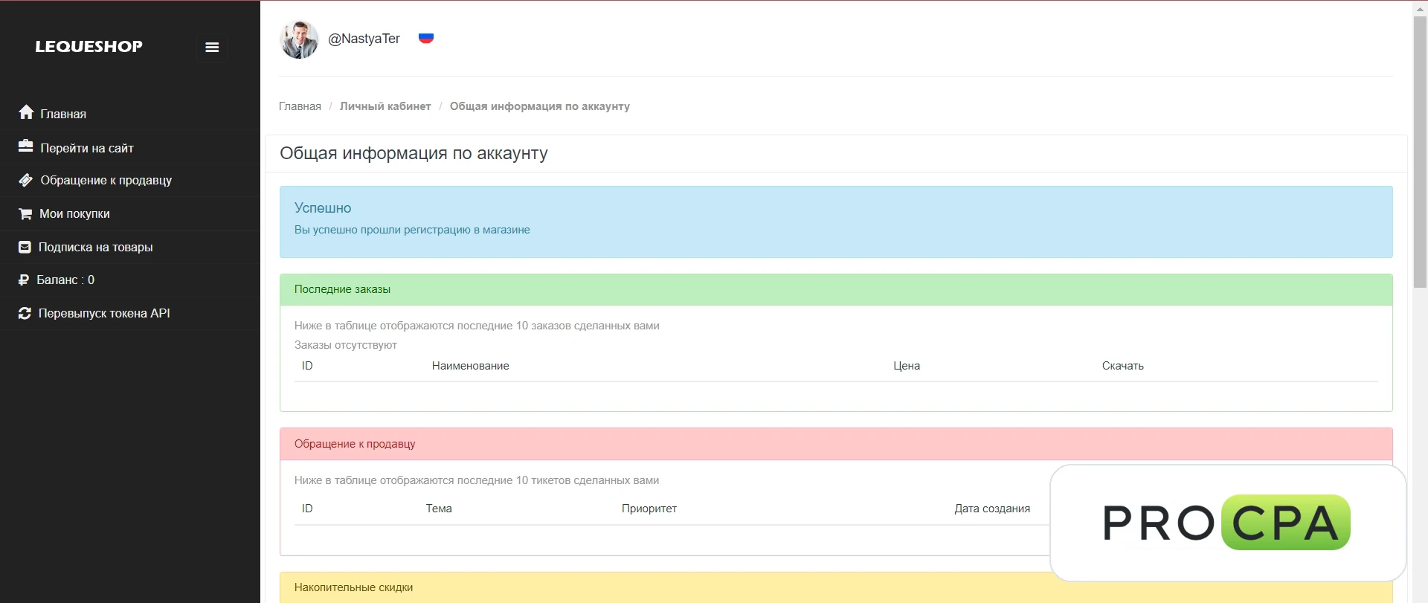Click ID header in orders table
The height and width of the screenshot is (603, 1428).
pyautogui.click(x=307, y=366)
